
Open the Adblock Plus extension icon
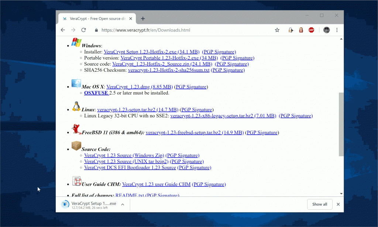click(x=311, y=30)
